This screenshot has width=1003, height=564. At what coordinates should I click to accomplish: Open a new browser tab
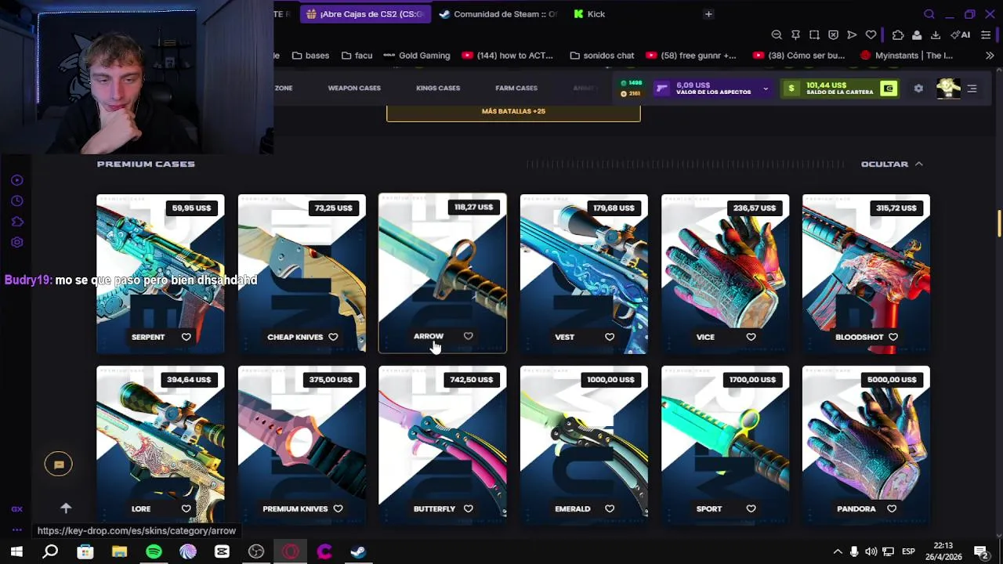pos(708,14)
